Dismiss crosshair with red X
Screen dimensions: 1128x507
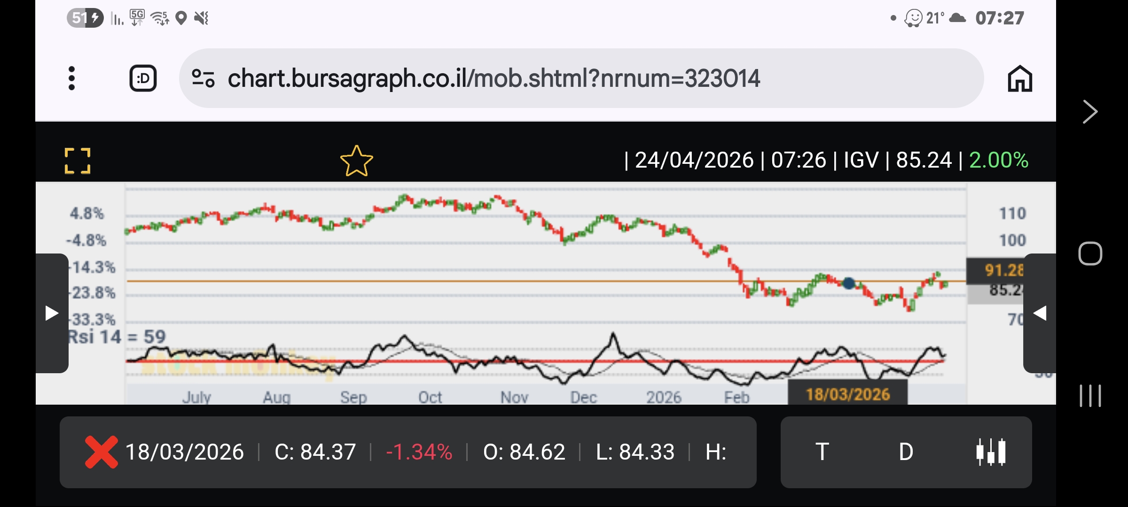[101, 452]
